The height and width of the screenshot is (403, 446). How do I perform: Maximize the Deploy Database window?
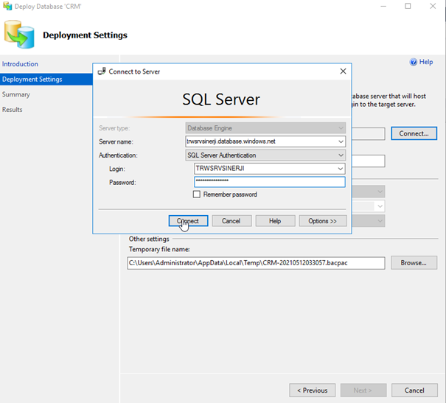pyautogui.click(x=408, y=6)
